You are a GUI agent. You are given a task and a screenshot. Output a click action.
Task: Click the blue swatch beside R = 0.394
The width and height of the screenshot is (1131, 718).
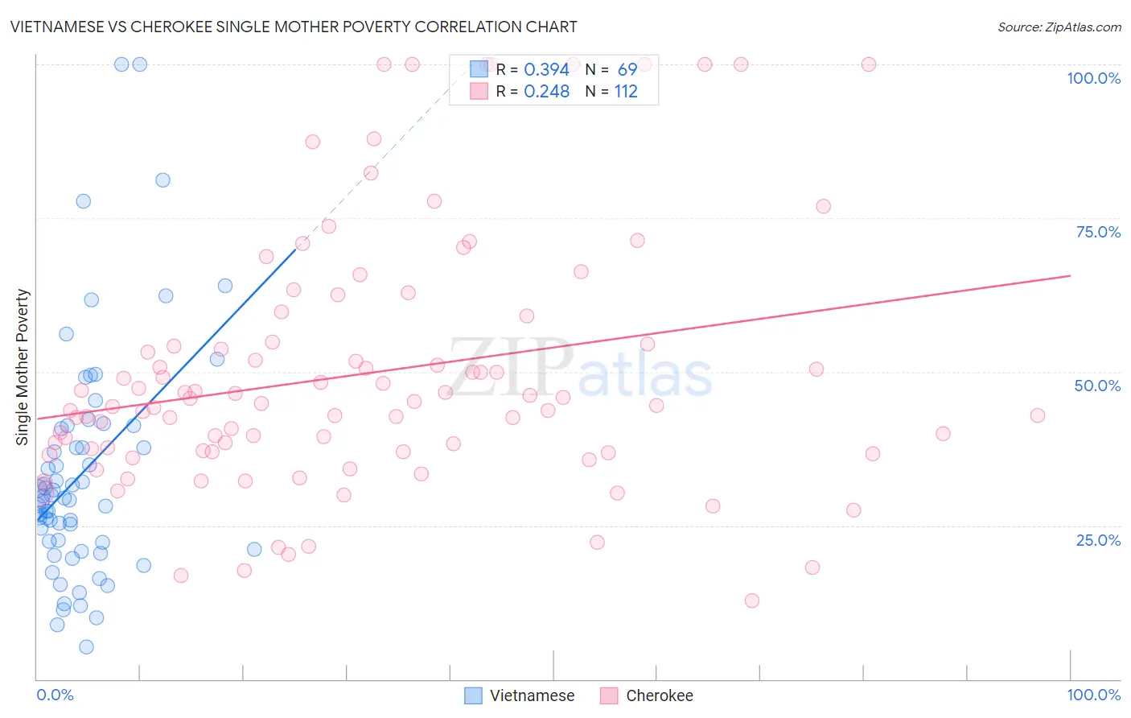click(x=479, y=69)
